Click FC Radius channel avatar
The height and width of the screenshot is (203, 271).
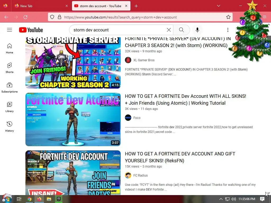click(x=128, y=176)
